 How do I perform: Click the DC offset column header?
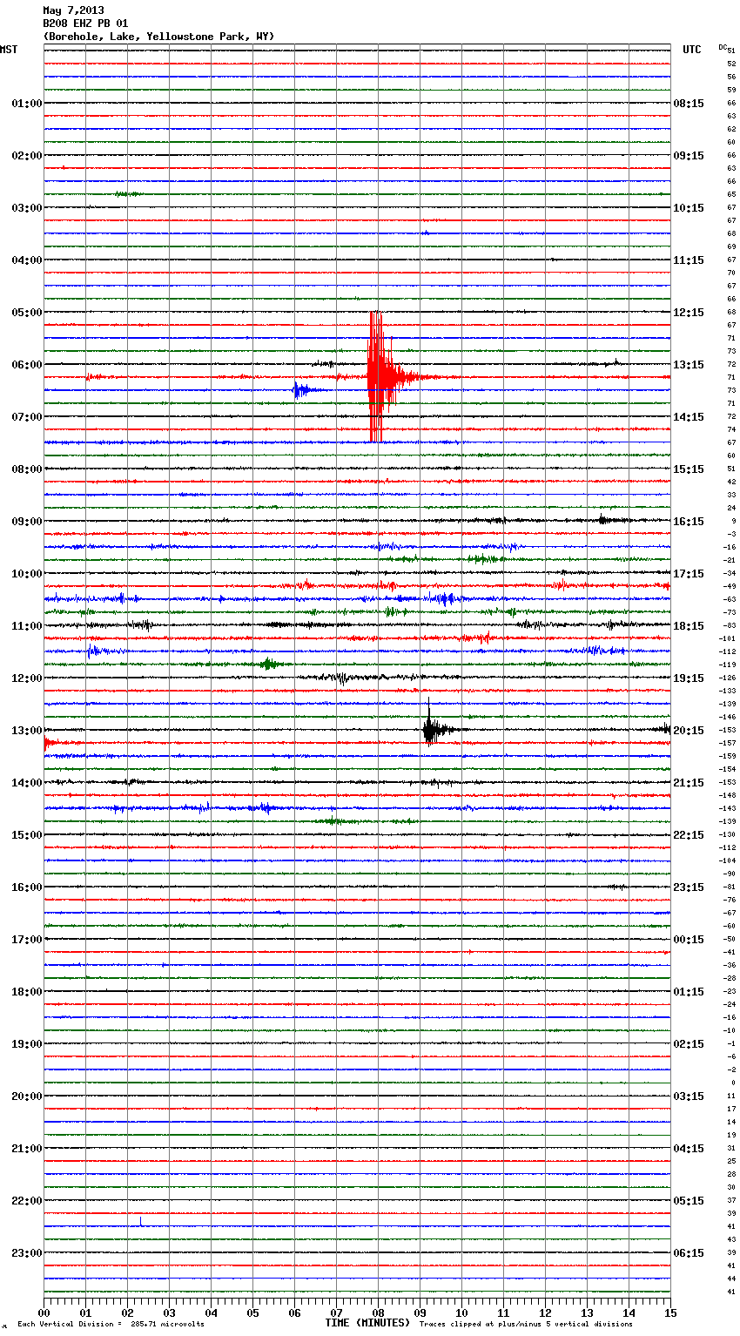point(723,47)
